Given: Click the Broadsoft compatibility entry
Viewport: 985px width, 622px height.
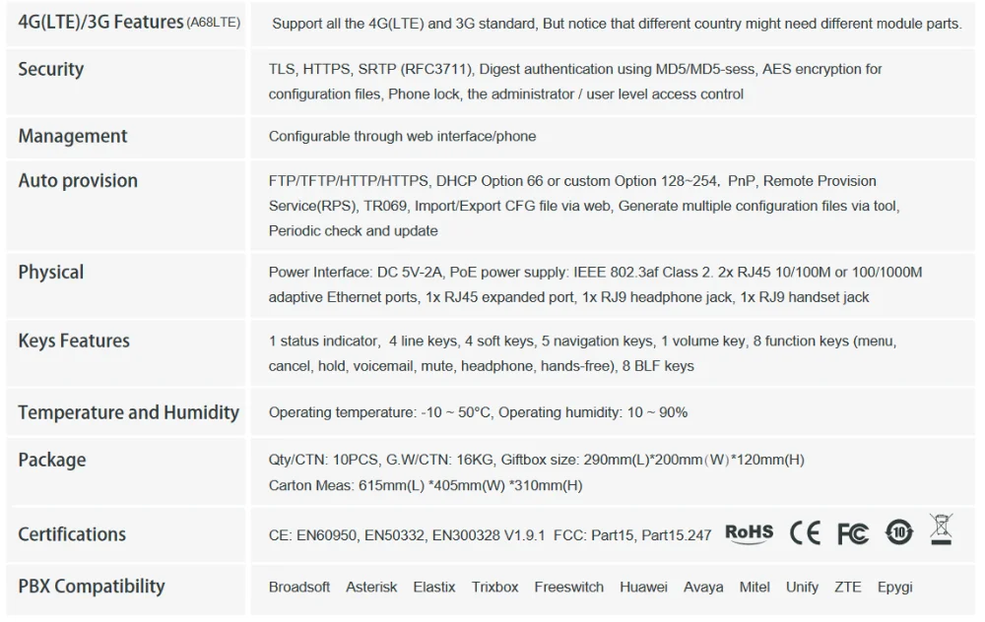Looking at the screenshot, I should [299, 588].
